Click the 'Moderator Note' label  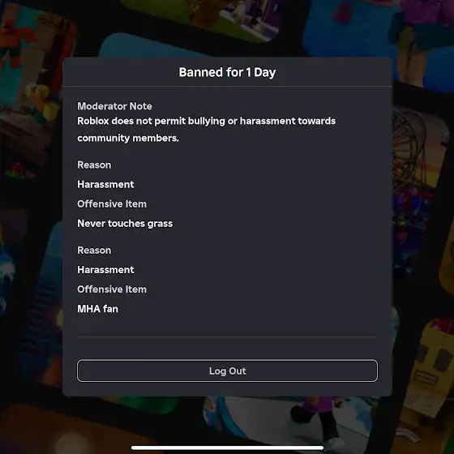(x=114, y=106)
